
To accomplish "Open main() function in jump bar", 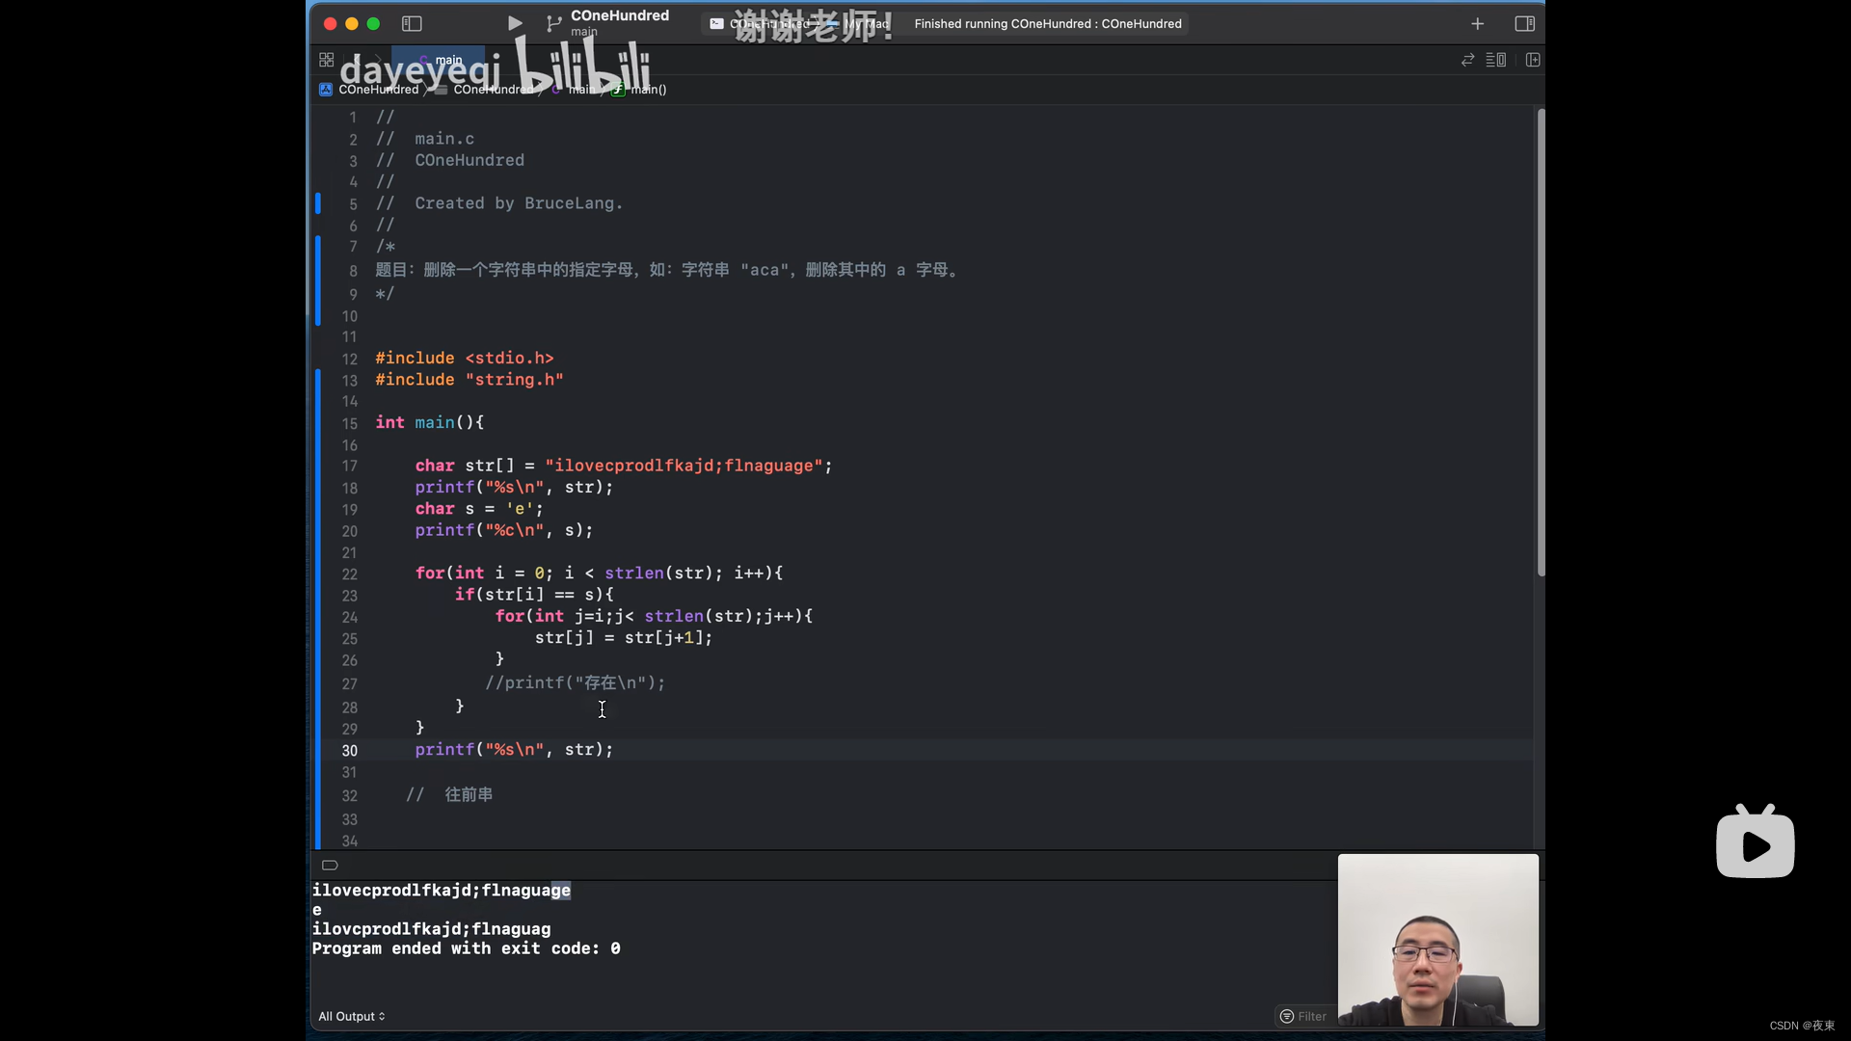I will pyautogui.click(x=648, y=90).
